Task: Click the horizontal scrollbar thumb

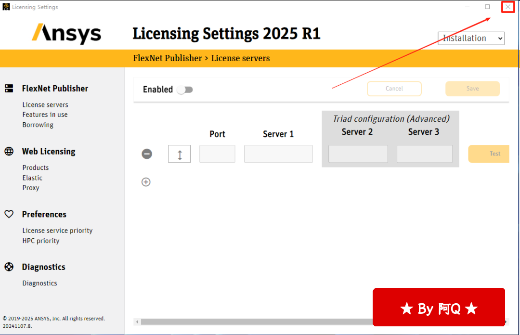Action: pyautogui.click(x=257, y=322)
